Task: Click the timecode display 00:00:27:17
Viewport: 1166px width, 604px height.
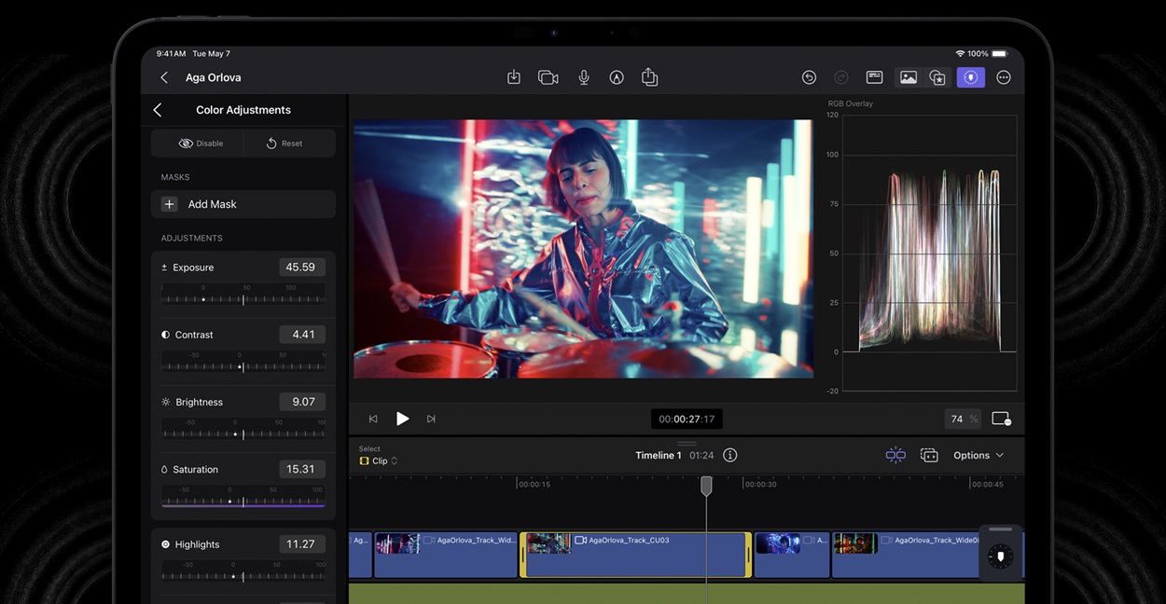Action: [687, 419]
